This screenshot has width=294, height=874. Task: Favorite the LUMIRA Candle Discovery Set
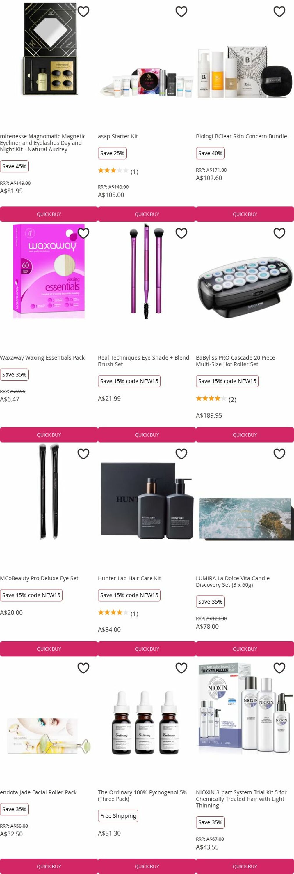point(279,454)
